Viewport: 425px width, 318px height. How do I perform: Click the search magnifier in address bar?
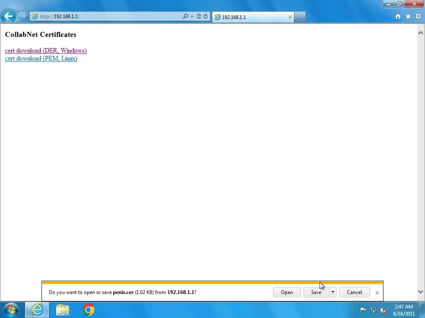pos(185,16)
